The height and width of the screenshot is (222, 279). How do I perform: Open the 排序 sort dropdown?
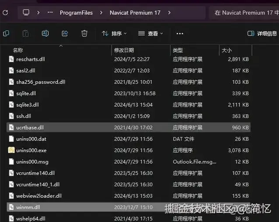114,33
